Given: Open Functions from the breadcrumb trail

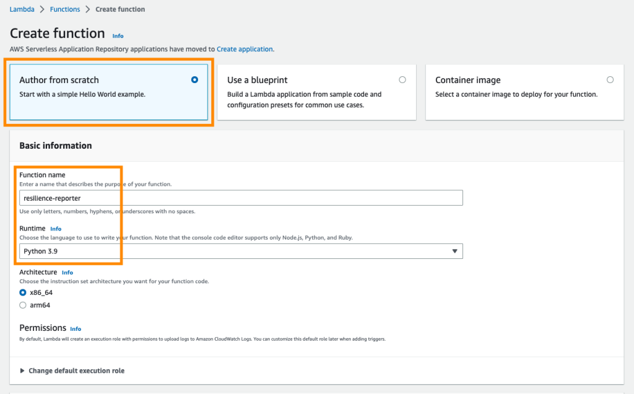Looking at the screenshot, I should tap(64, 9).
